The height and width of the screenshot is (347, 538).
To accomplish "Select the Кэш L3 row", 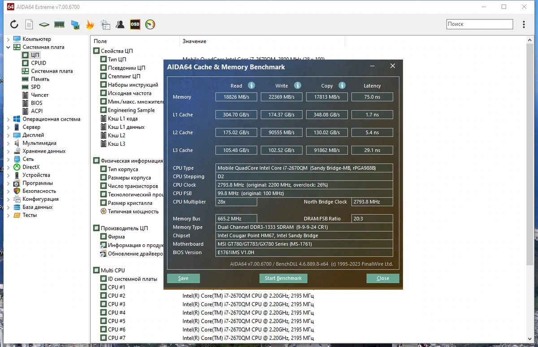I will (x=117, y=144).
